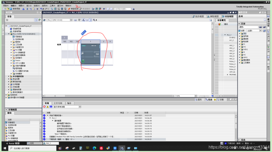Click the split editor vertically icon
The height and width of the screenshot is (152, 272).
pos(111,9)
